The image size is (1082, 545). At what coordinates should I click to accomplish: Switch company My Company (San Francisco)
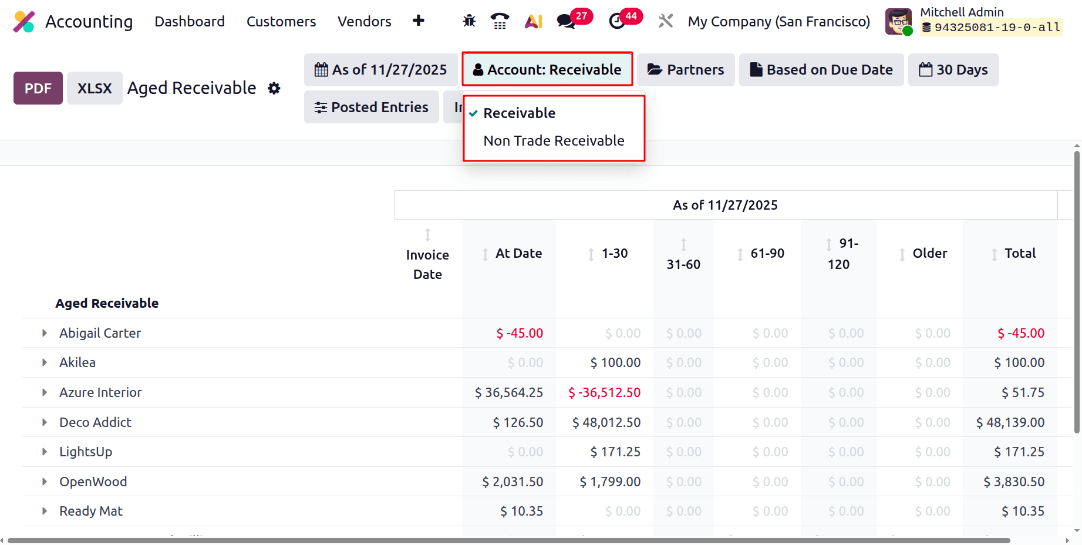pyautogui.click(x=779, y=22)
